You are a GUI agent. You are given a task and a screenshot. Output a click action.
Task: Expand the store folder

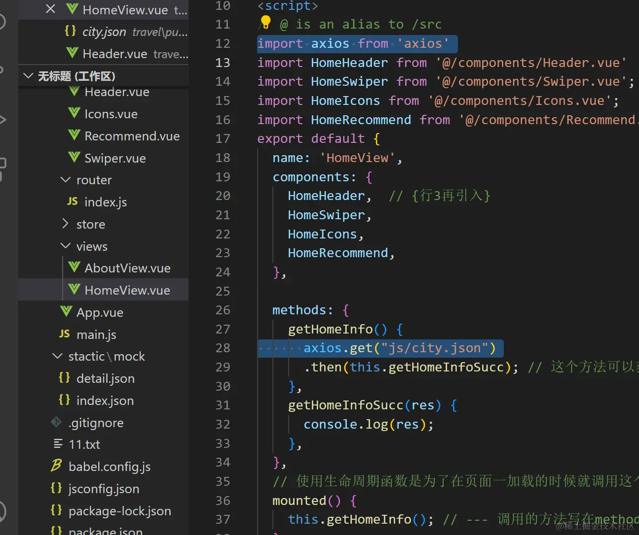[x=65, y=224]
